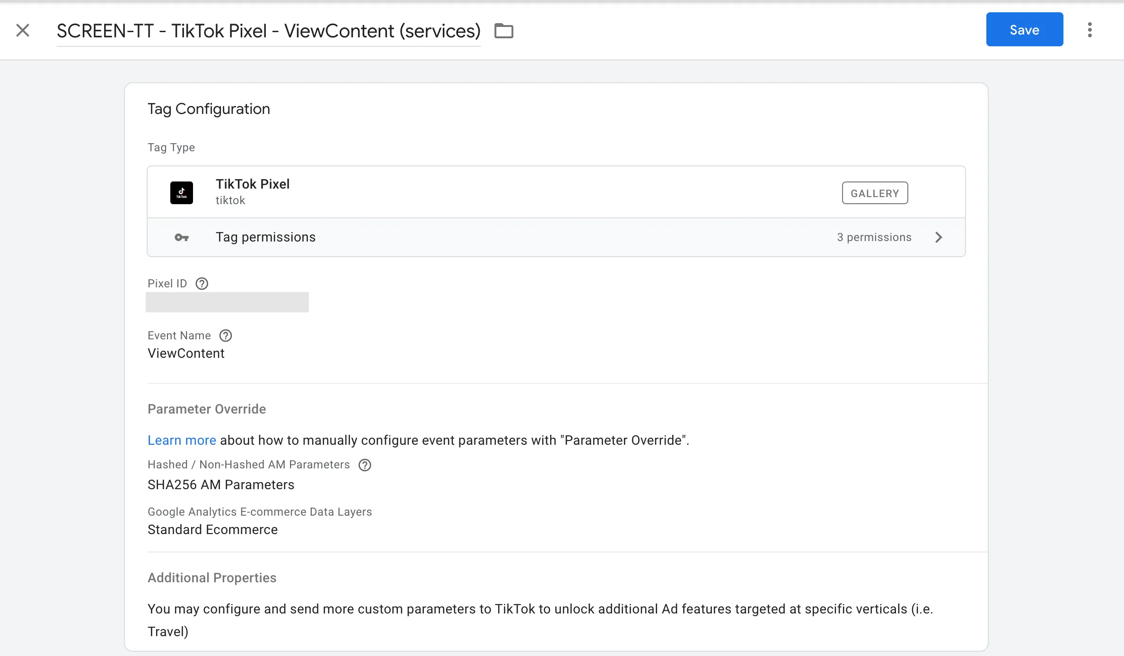Click the Pixel ID value field
The height and width of the screenshot is (656, 1124).
tap(227, 302)
